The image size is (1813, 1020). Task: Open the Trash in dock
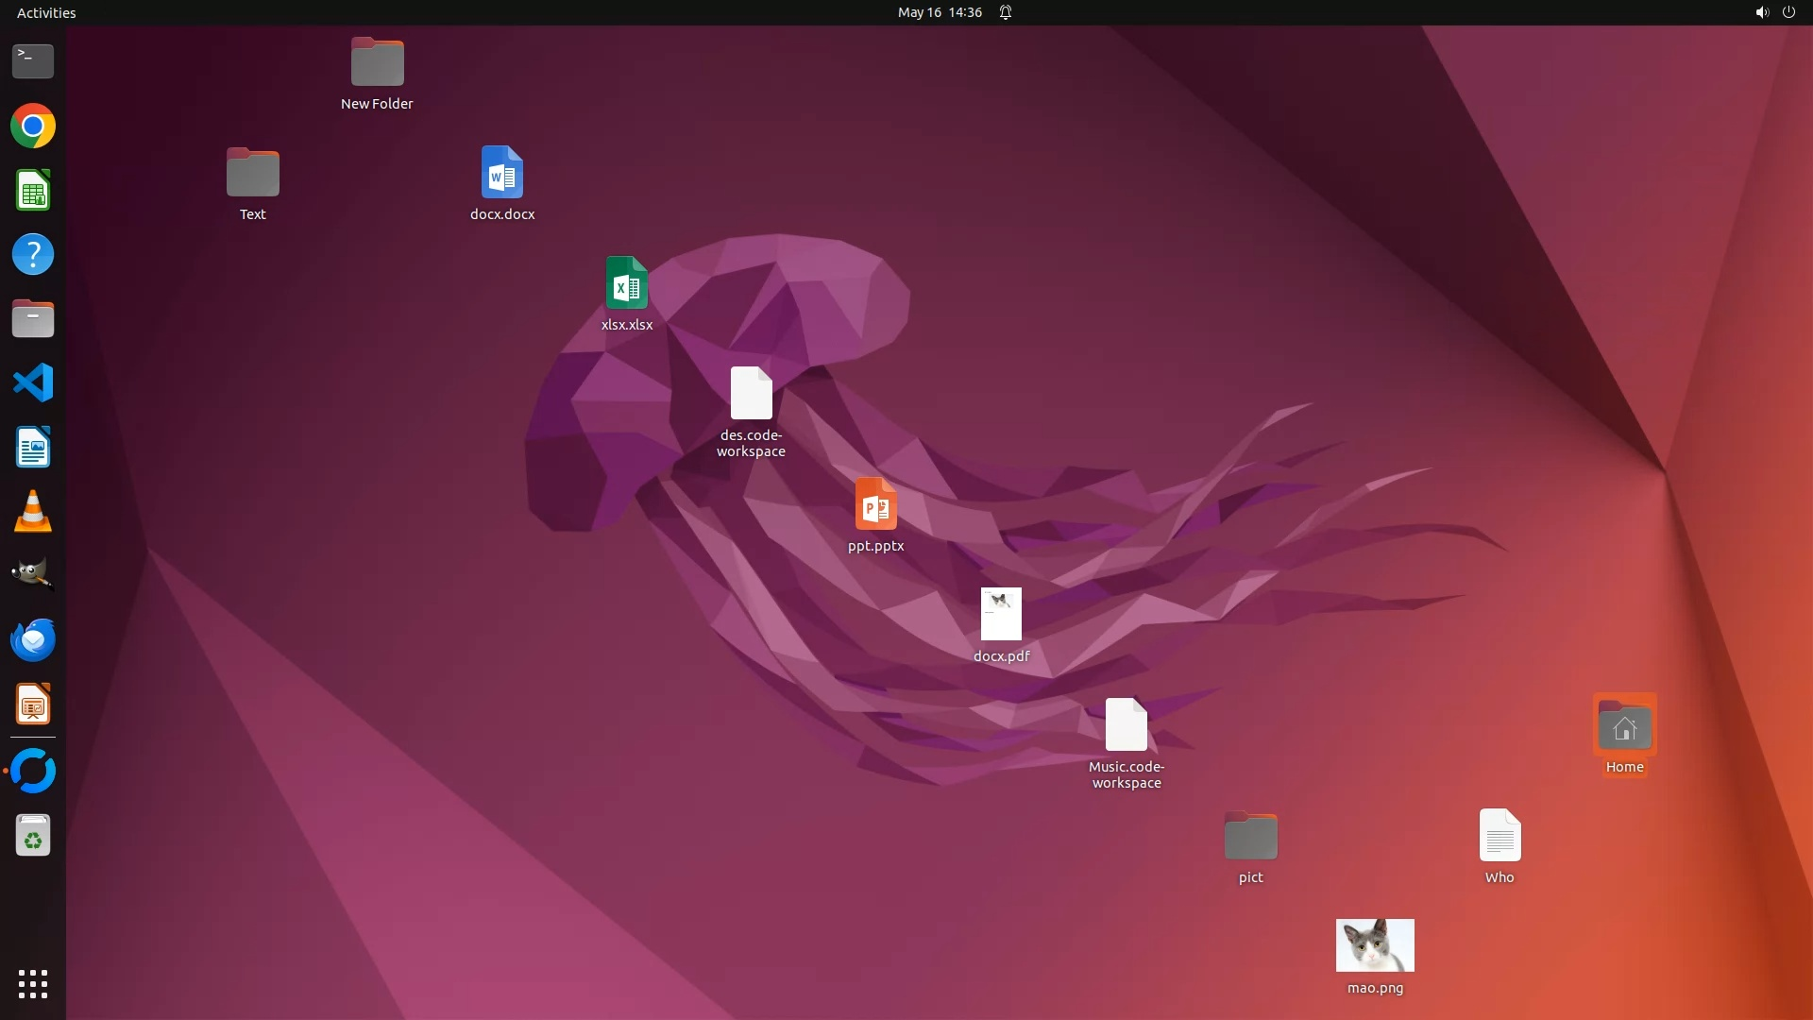point(33,836)
